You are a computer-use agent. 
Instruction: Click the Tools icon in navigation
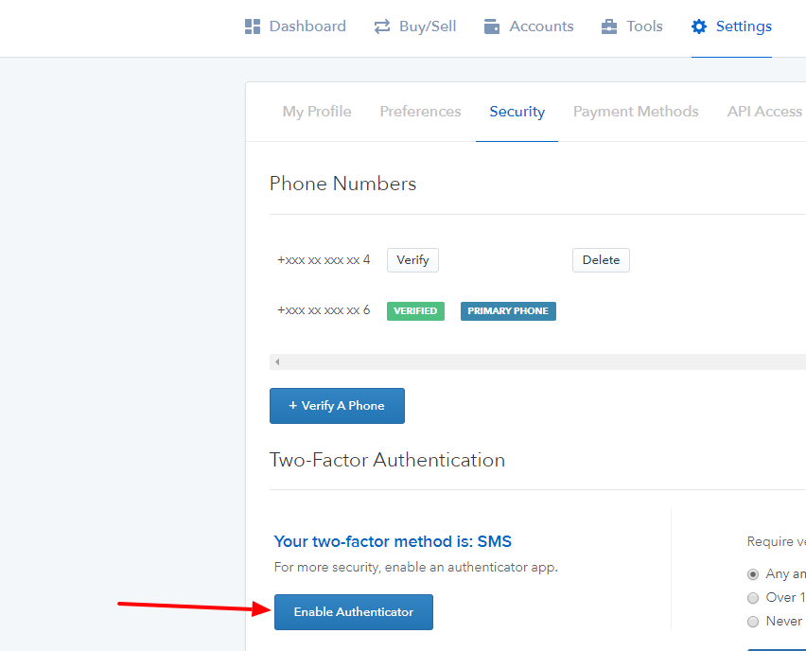608,26
